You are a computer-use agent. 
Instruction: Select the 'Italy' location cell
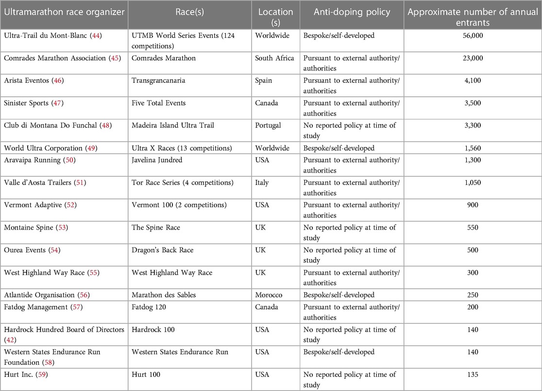tap(276, 188)
